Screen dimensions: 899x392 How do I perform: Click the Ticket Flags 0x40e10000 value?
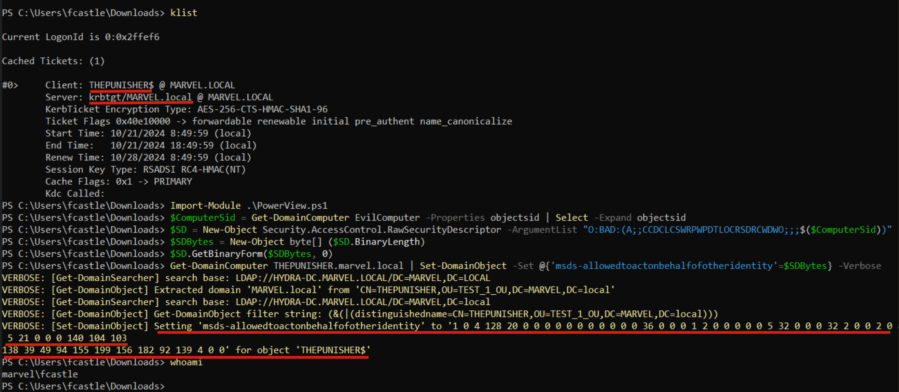click(143, 121)
